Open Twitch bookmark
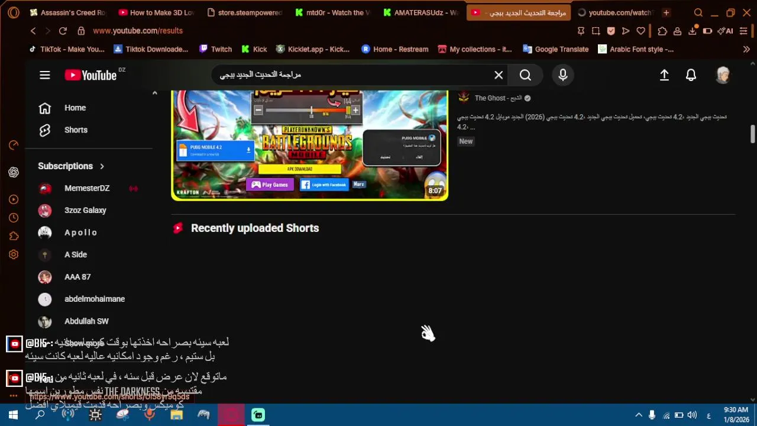This screenshot has width=757, height=426. click(x=216, y=49)
